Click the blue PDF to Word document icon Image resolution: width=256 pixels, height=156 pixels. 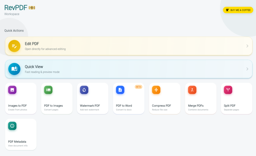point(120,90)
